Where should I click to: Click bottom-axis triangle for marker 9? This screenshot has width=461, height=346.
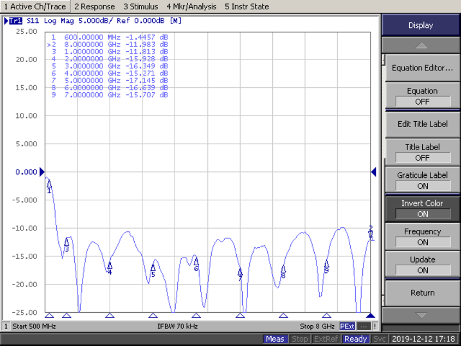click(326, 315)
